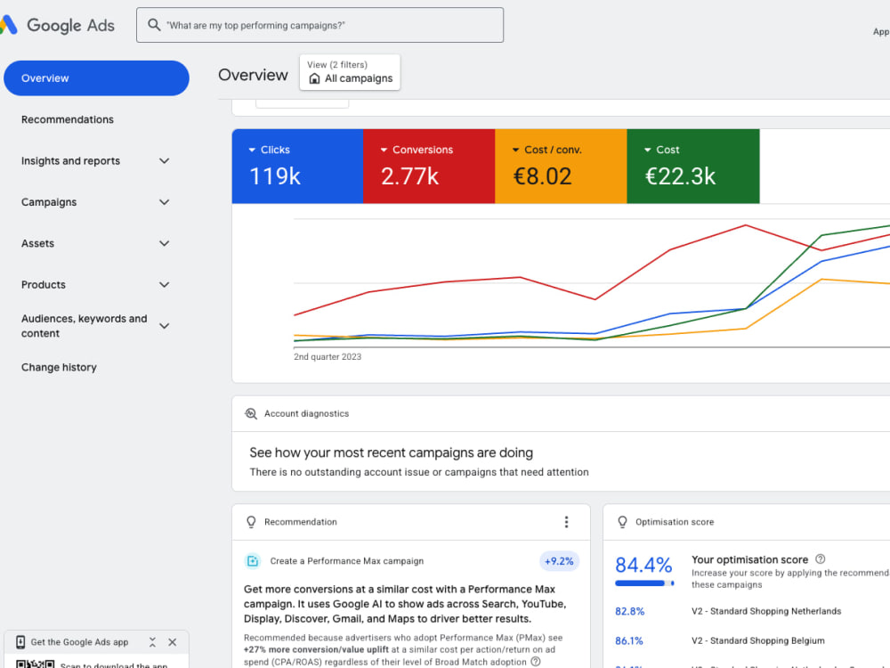Click the Account diagnostics icon
The image size is (890, 668).
tap(251, 413)
